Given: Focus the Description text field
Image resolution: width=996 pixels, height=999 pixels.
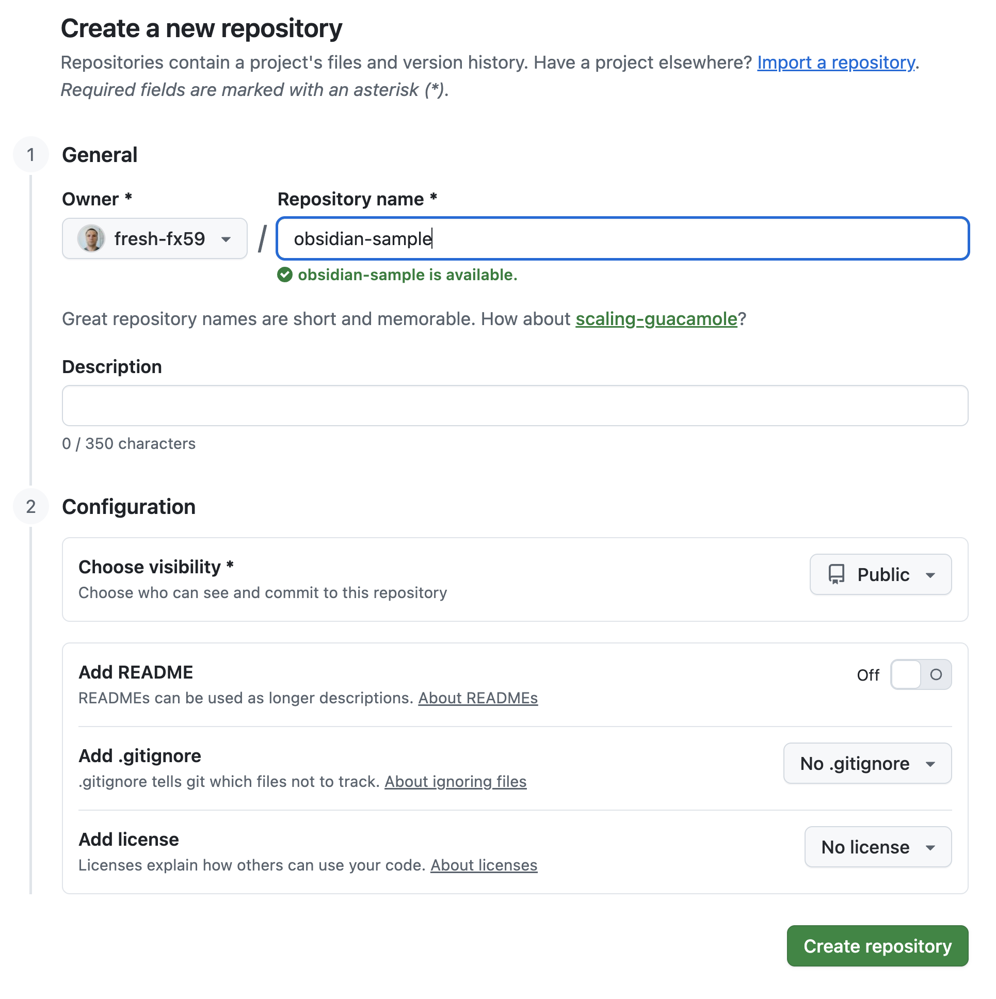Looking at the screenshot, I should point(515,406).
